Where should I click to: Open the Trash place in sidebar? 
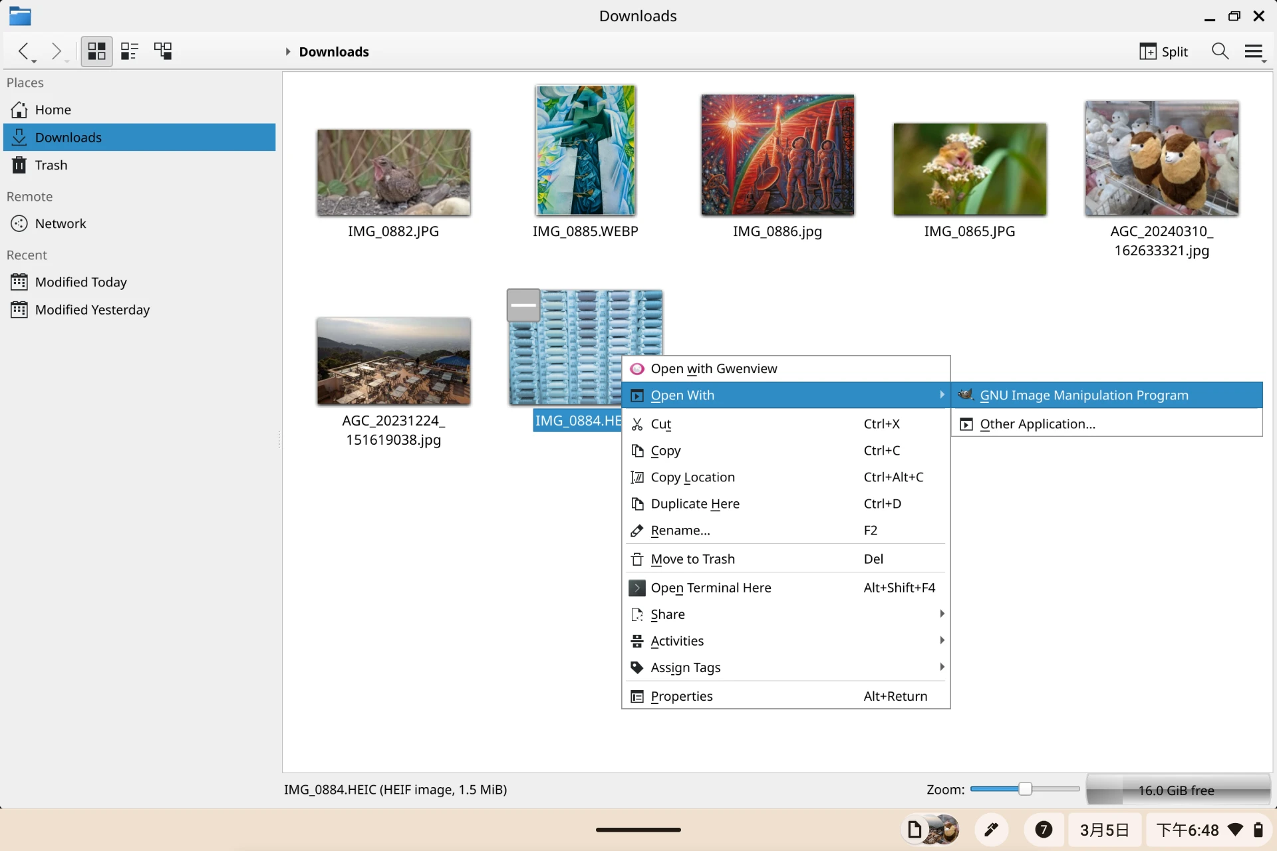pos(51,165)
